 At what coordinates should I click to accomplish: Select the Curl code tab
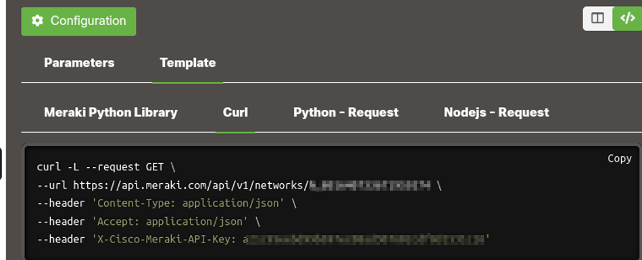[235, 112]
